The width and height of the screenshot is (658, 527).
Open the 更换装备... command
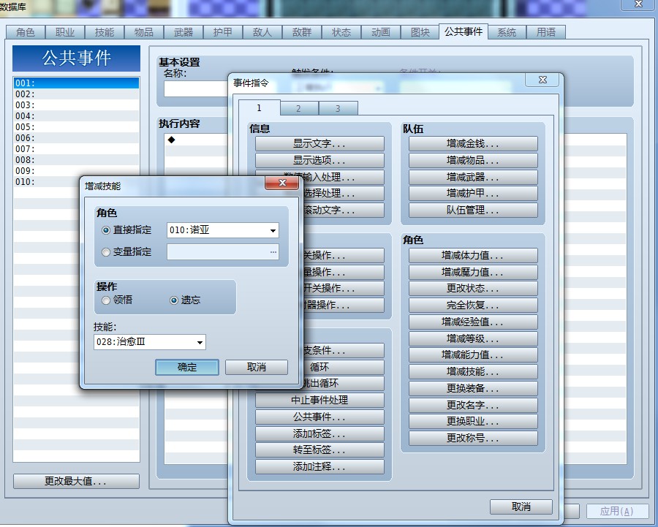(473, 388)
